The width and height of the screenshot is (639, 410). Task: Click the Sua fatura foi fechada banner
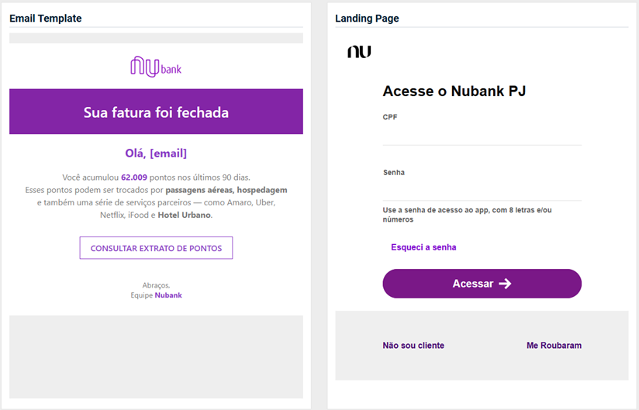tap(156, 112)
